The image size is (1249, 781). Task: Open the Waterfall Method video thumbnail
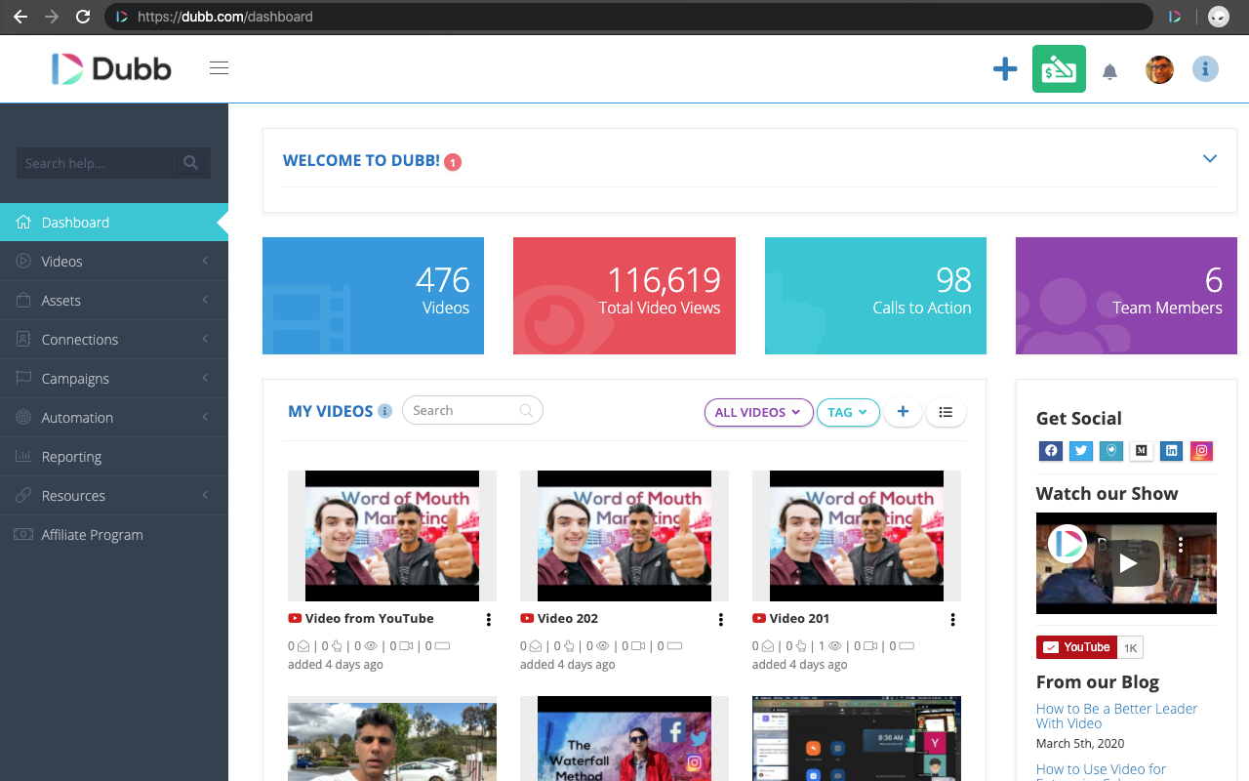(x=624, y=738)
